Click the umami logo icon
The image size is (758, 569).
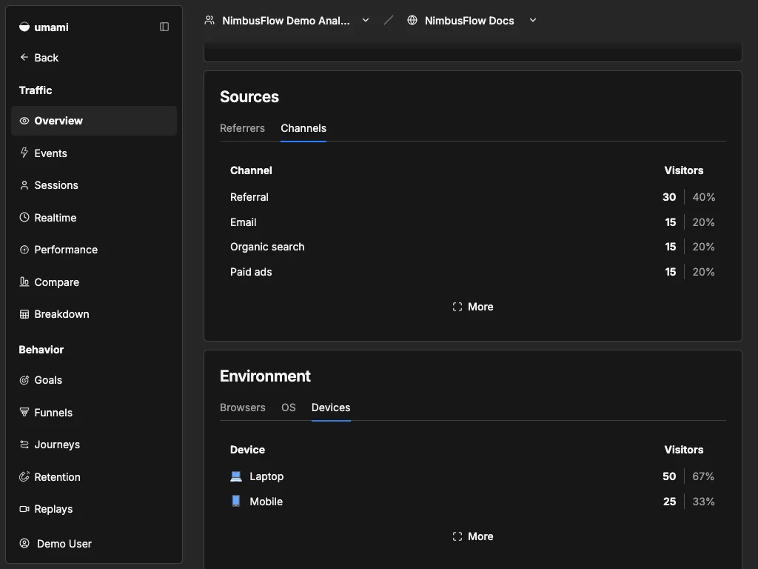(x=24, y=27)
